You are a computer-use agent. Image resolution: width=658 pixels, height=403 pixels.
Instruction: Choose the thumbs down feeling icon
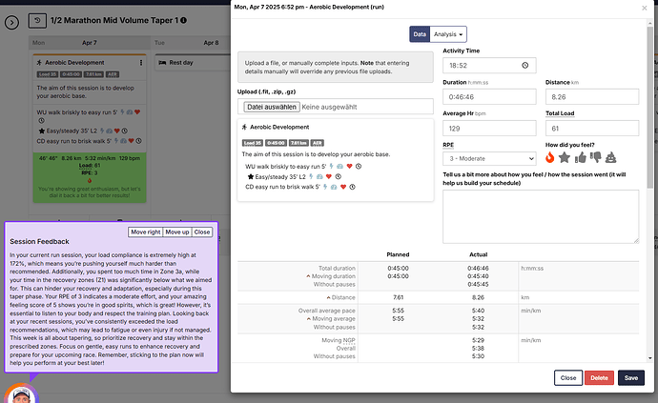[595, 158]
